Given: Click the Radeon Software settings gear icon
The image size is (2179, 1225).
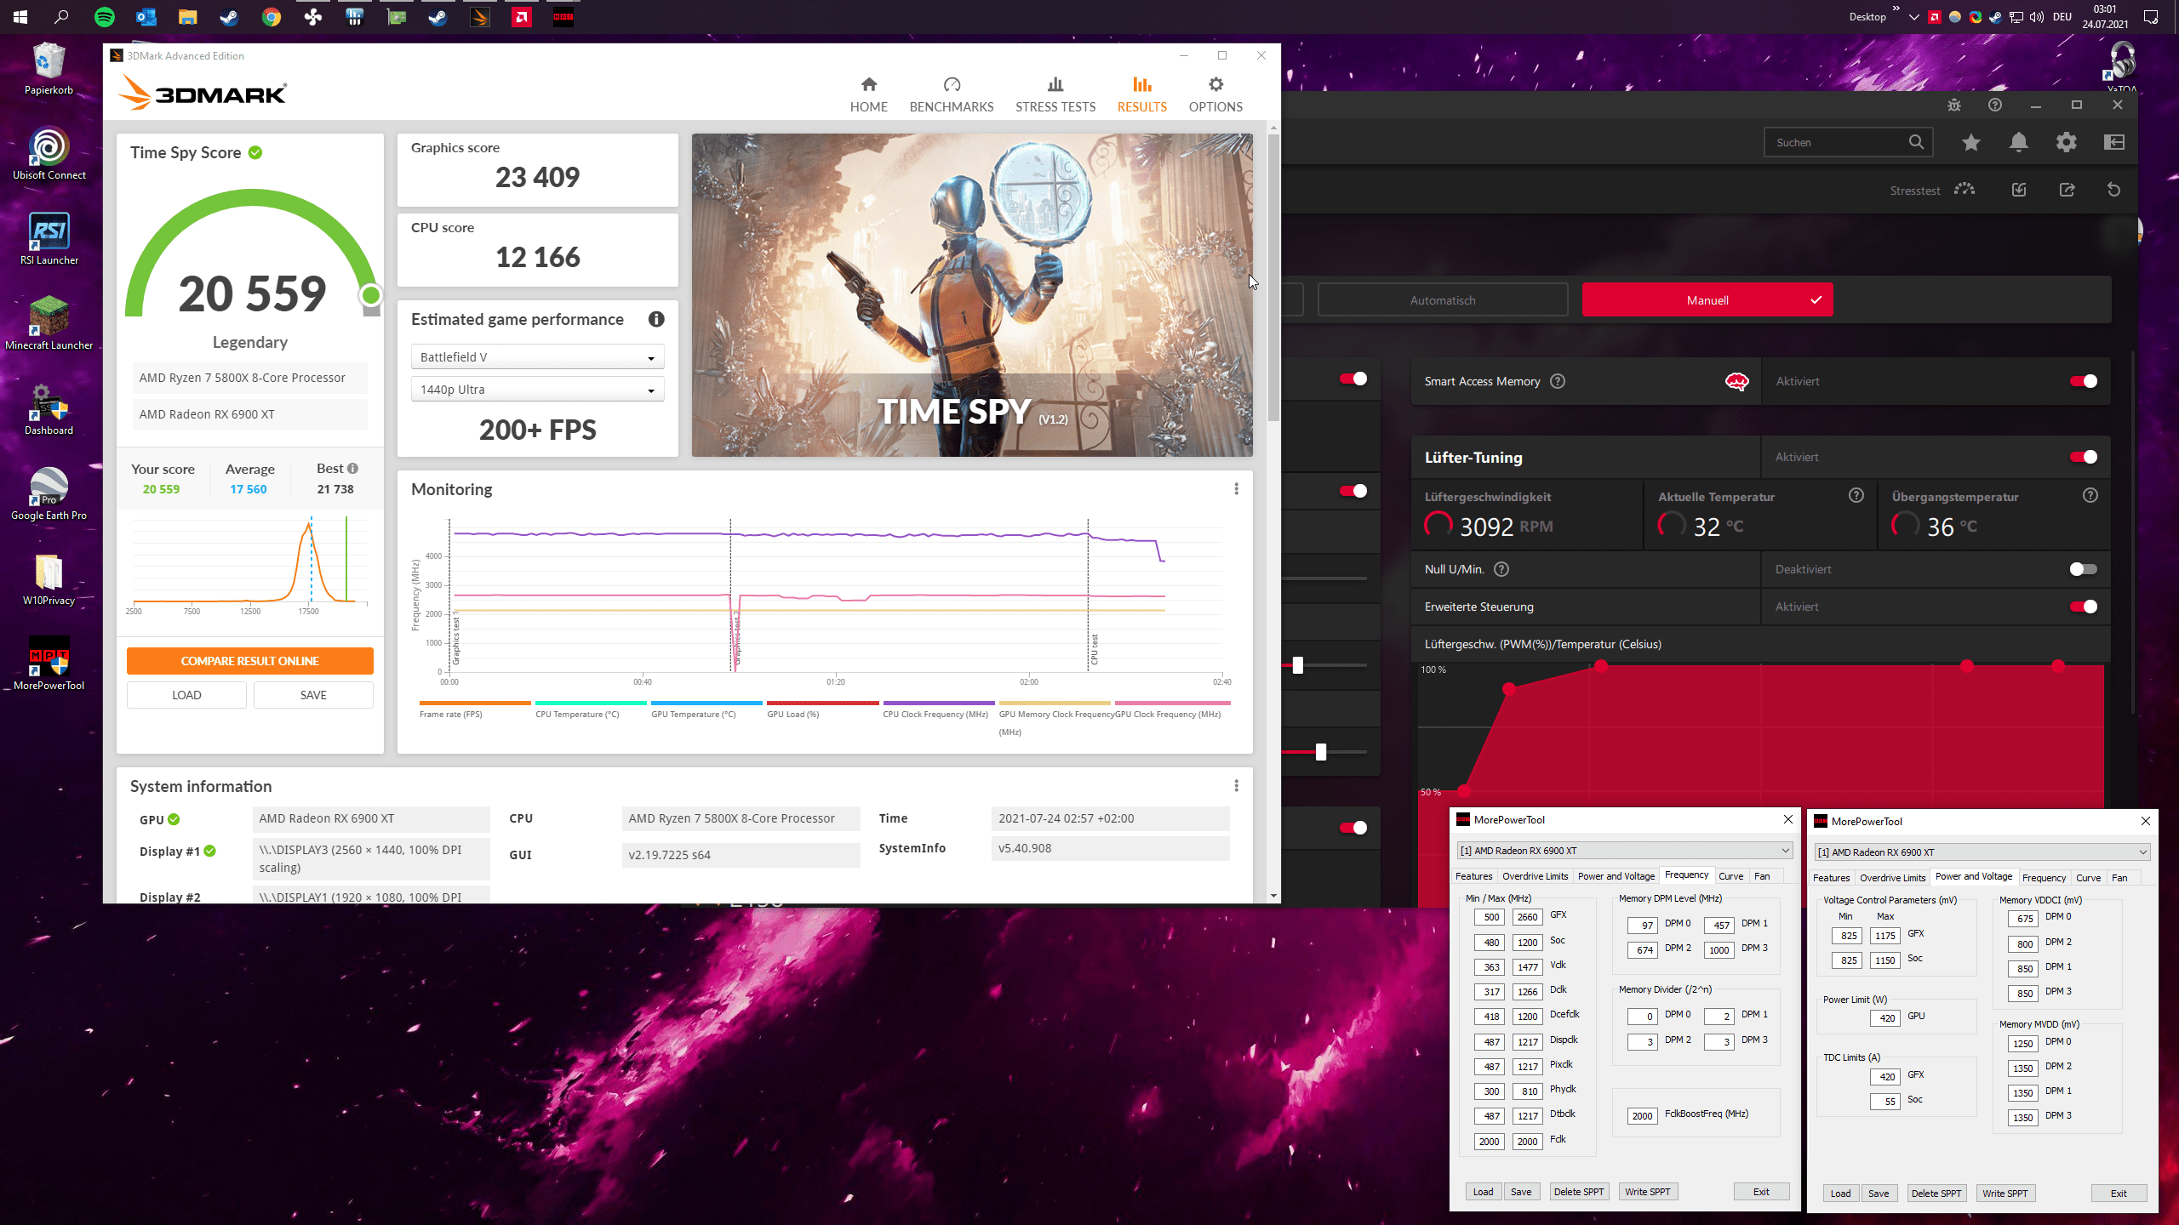Looking at the screenshot, I should tap(2066, 142).
